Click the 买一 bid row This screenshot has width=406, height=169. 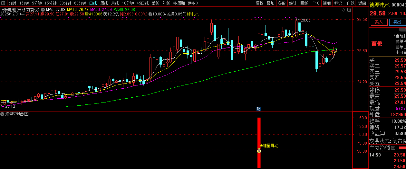pos(387,60)
